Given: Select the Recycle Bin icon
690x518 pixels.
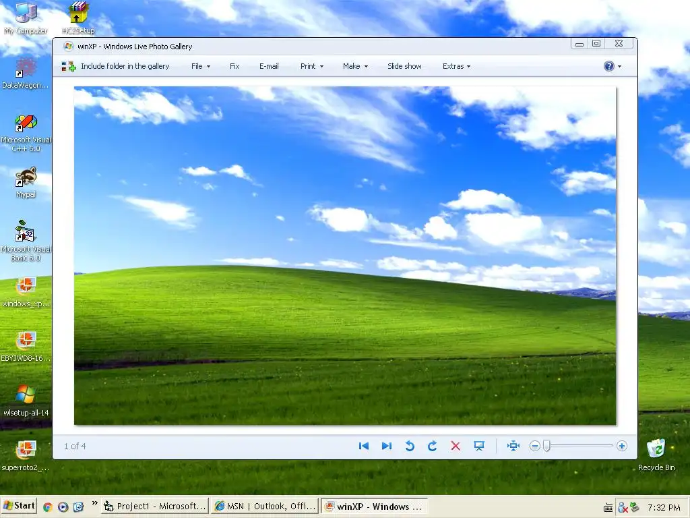Looking at the screenshot, I should [x=656, y=455].
